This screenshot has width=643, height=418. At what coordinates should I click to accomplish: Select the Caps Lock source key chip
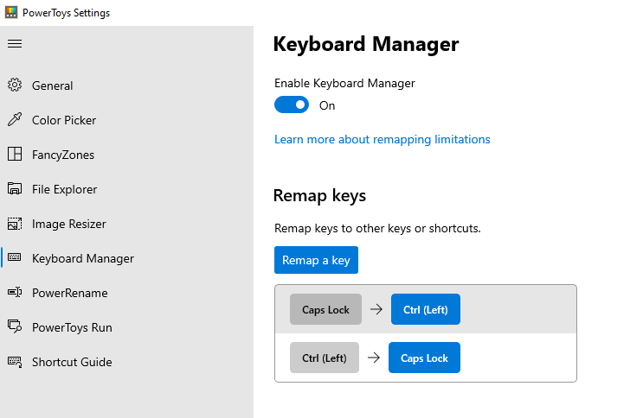tap(325, 309)
